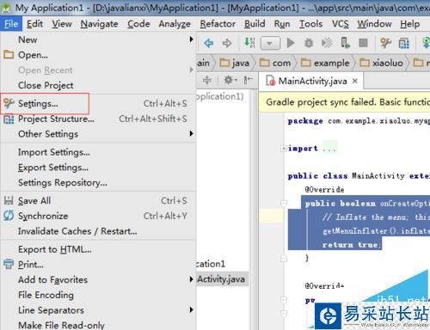Image resolution: width=430 pixels, height=330 pixels.
Task: Click the Attach debugger to process icon
Action: click(345, 43)
